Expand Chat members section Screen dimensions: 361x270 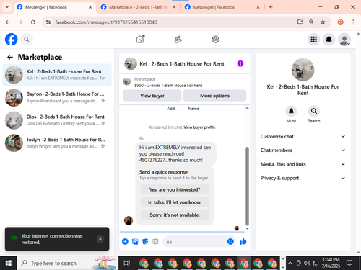(x=303, y=150)
